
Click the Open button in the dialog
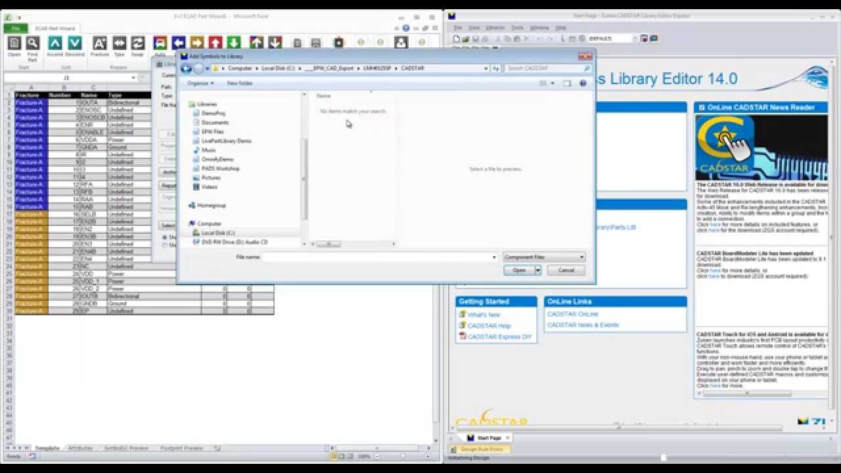[x=519, y=270]
